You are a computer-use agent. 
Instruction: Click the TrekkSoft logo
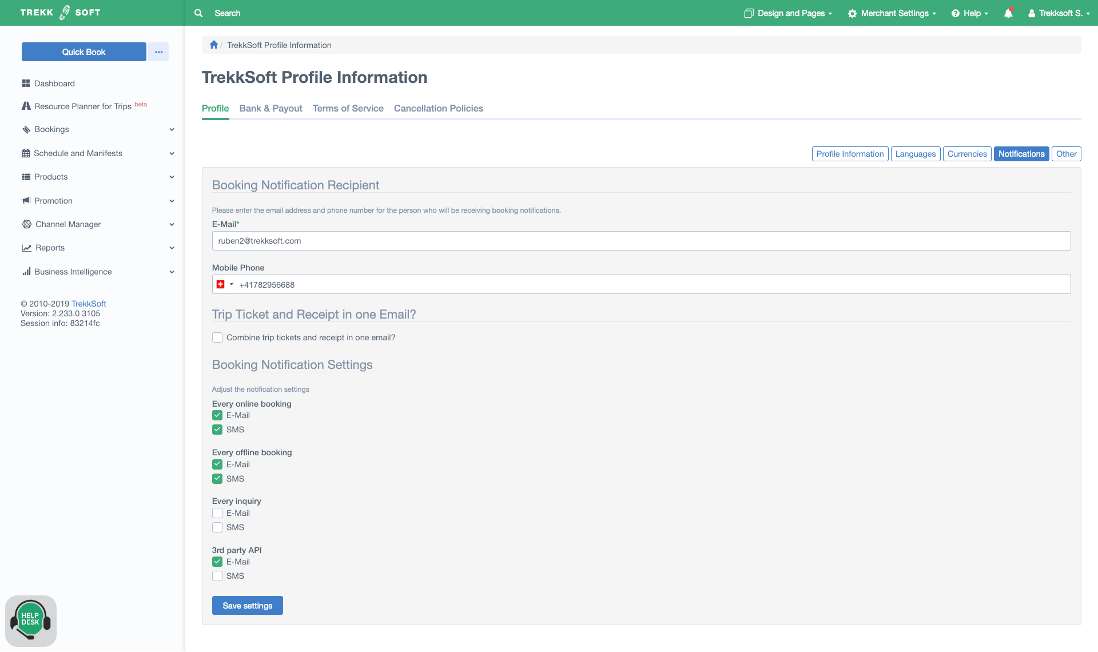[60, 13]
